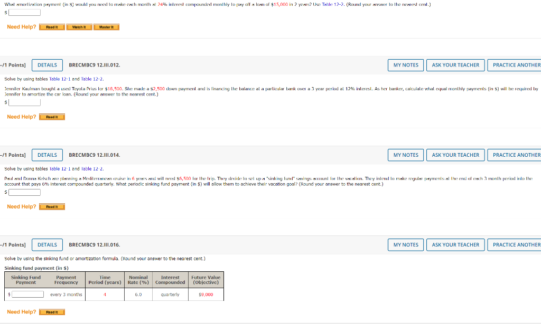This screenshot has height=332, width=541.
Task: Open MY NOTES for question 12.III.014
Action: (x=406, y=155)
